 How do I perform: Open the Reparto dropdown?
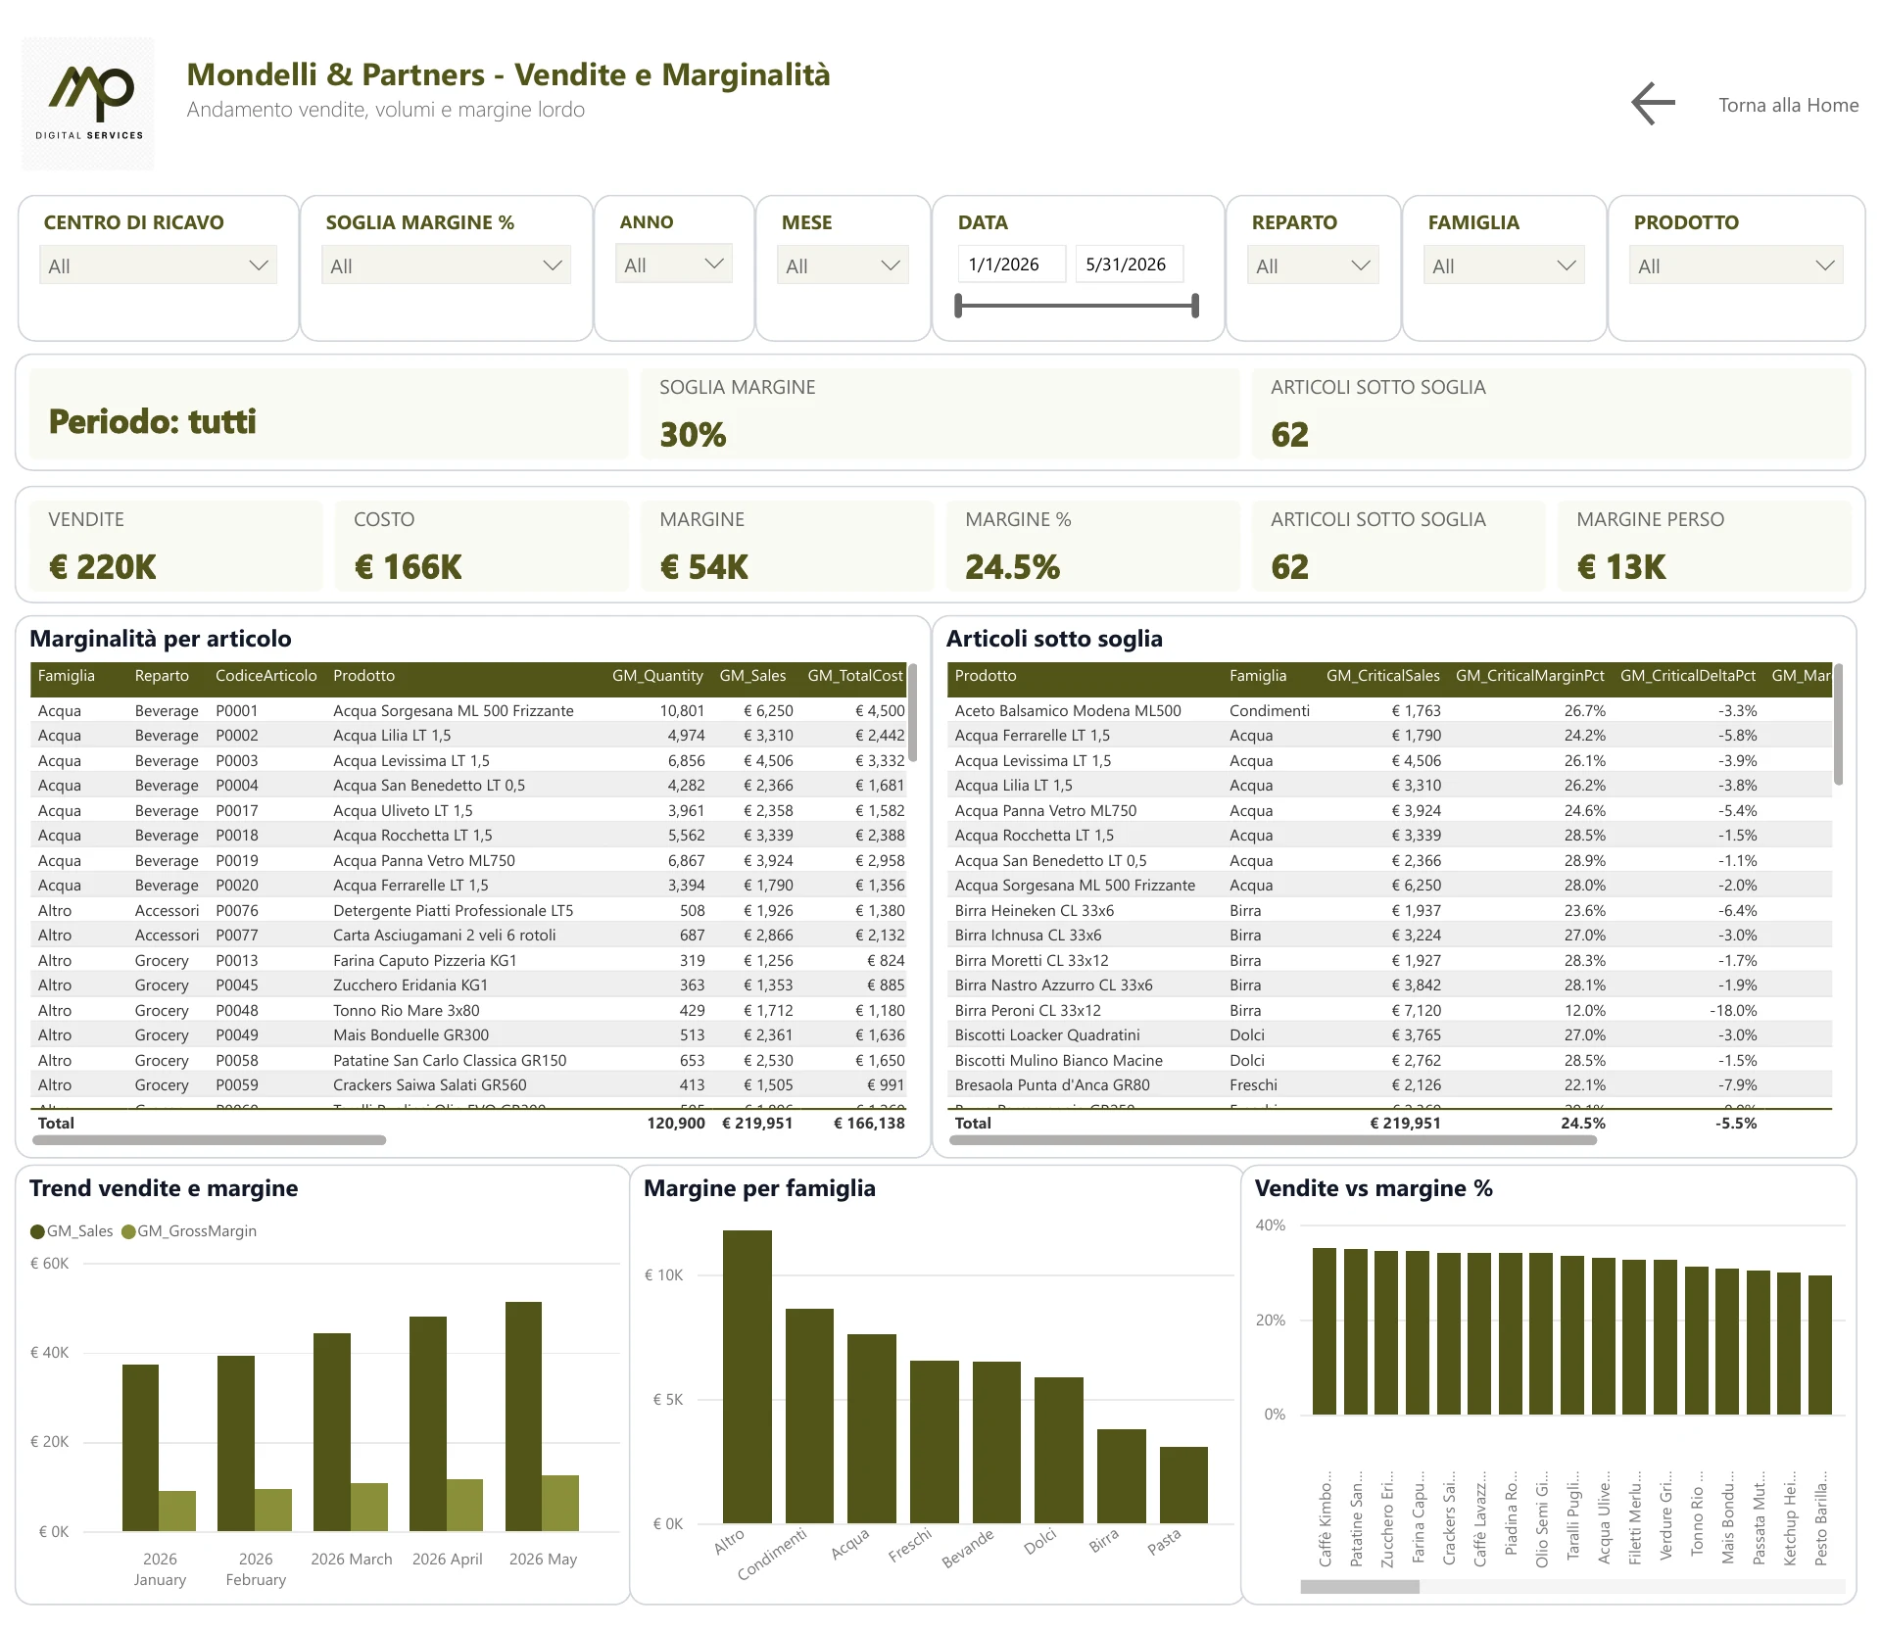1313,265
